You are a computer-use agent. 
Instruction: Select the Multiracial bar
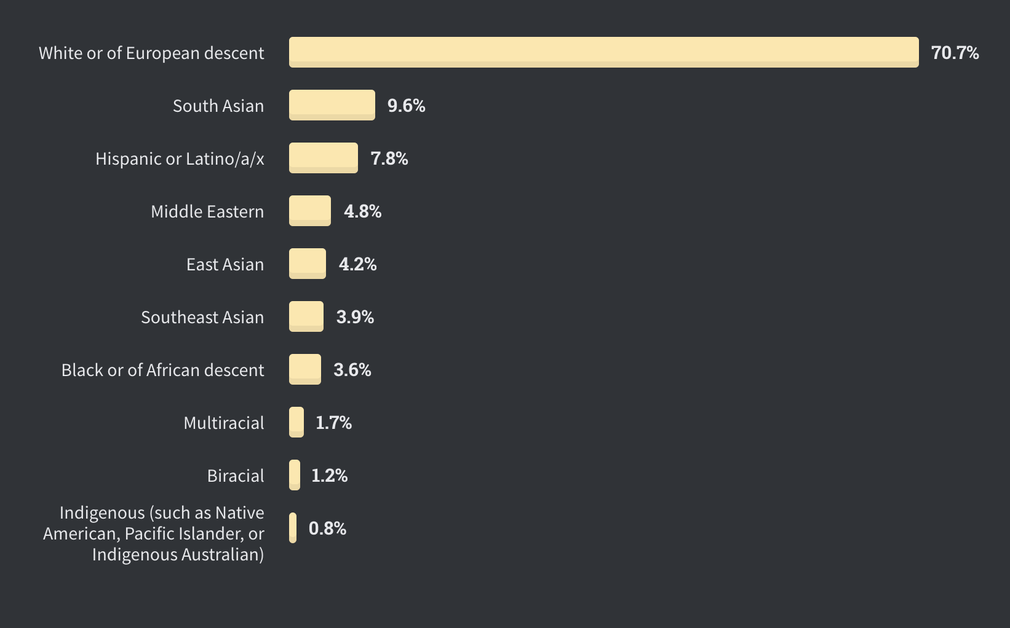pos(296,422)
